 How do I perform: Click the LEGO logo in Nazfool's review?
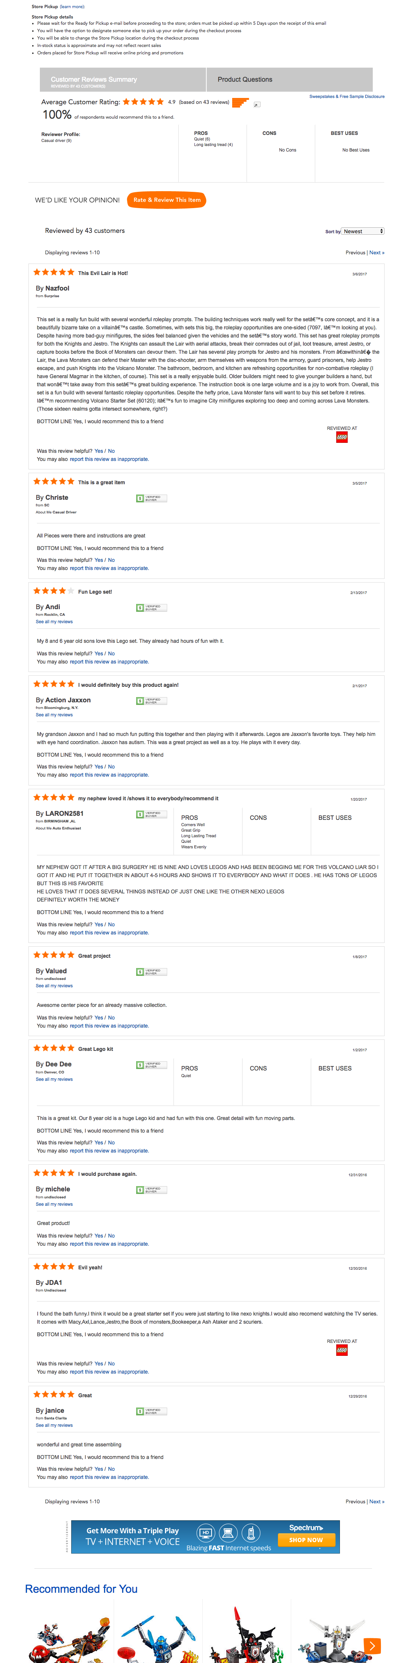[x=341, y=437]
